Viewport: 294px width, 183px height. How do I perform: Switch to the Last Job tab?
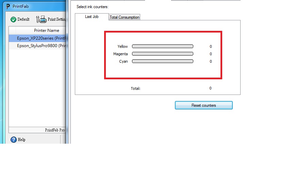point(92,17)
